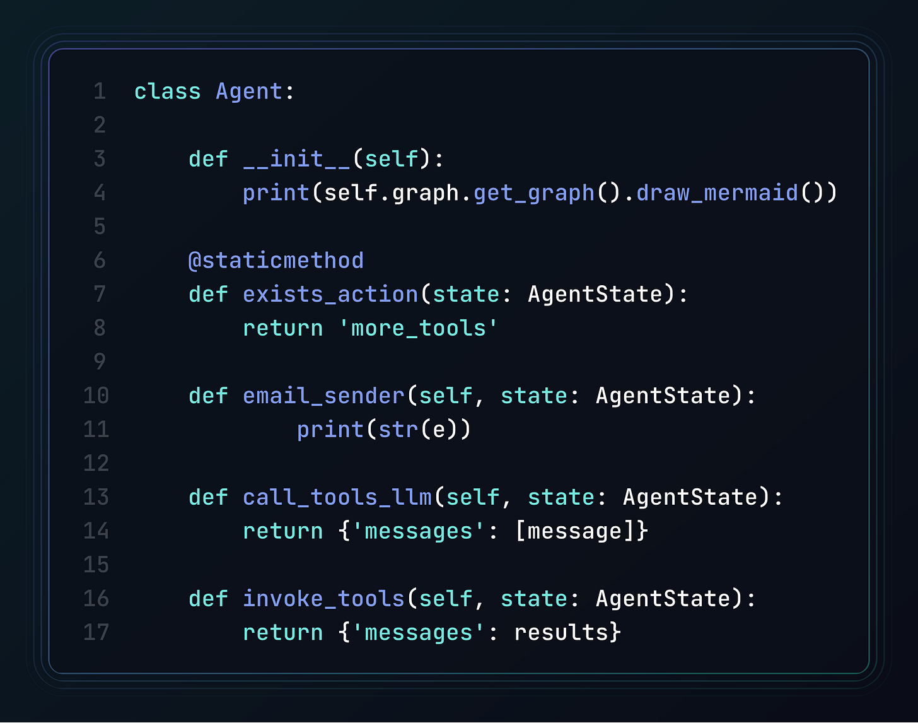Click gutter line number 11
The image size is (918, 723).
click(96, 430)
